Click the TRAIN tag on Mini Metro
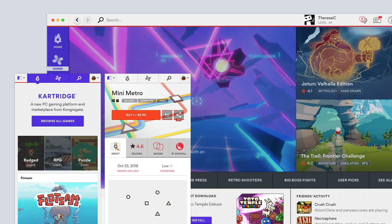The image size is (392, 224). pyautogui.click(x=162, y=101)
